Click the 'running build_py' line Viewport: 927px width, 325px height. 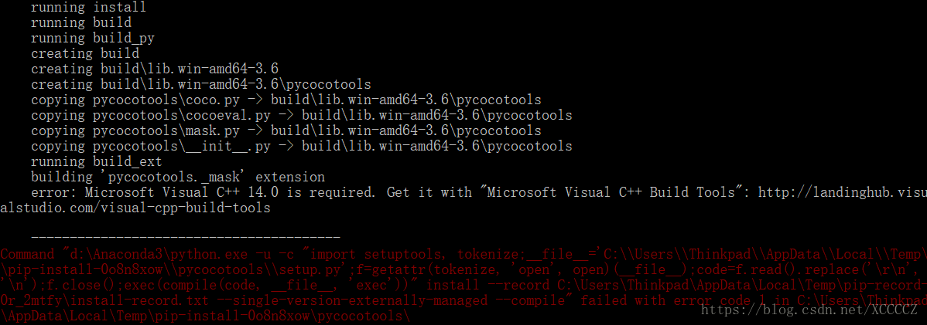pyautogui.click(x=93, y=39)
